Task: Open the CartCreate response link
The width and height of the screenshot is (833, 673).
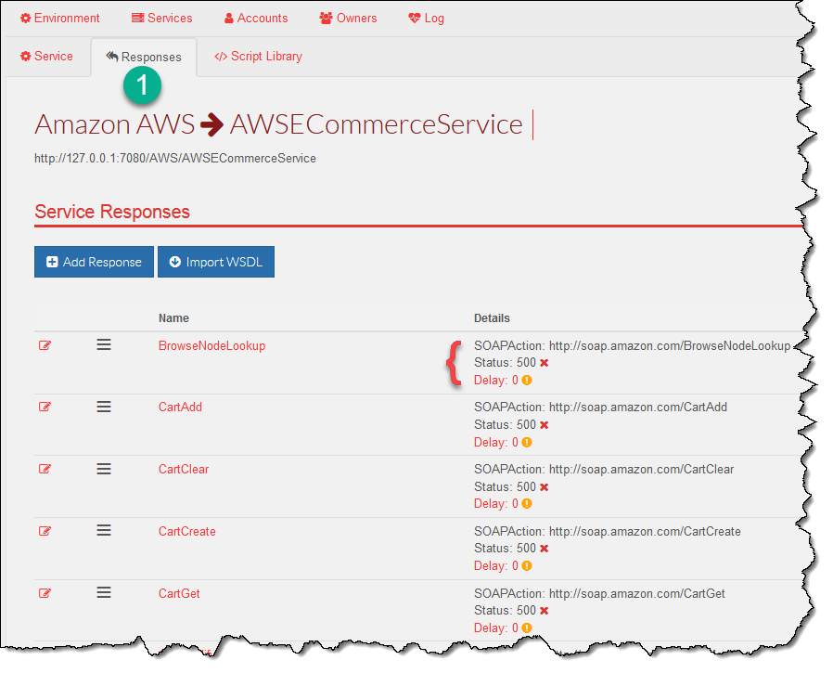Action: (187, 532)
